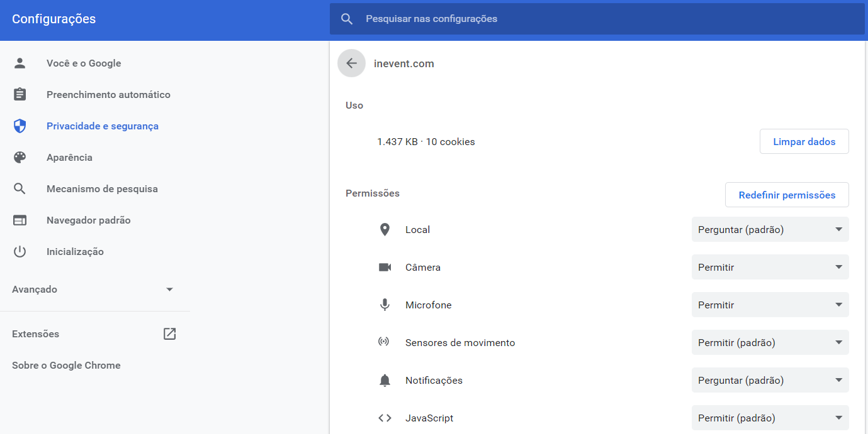Click the clipboard icon for Preenchimento automático
This screenshot has width=868, height=434.
(x=20, y=95)
